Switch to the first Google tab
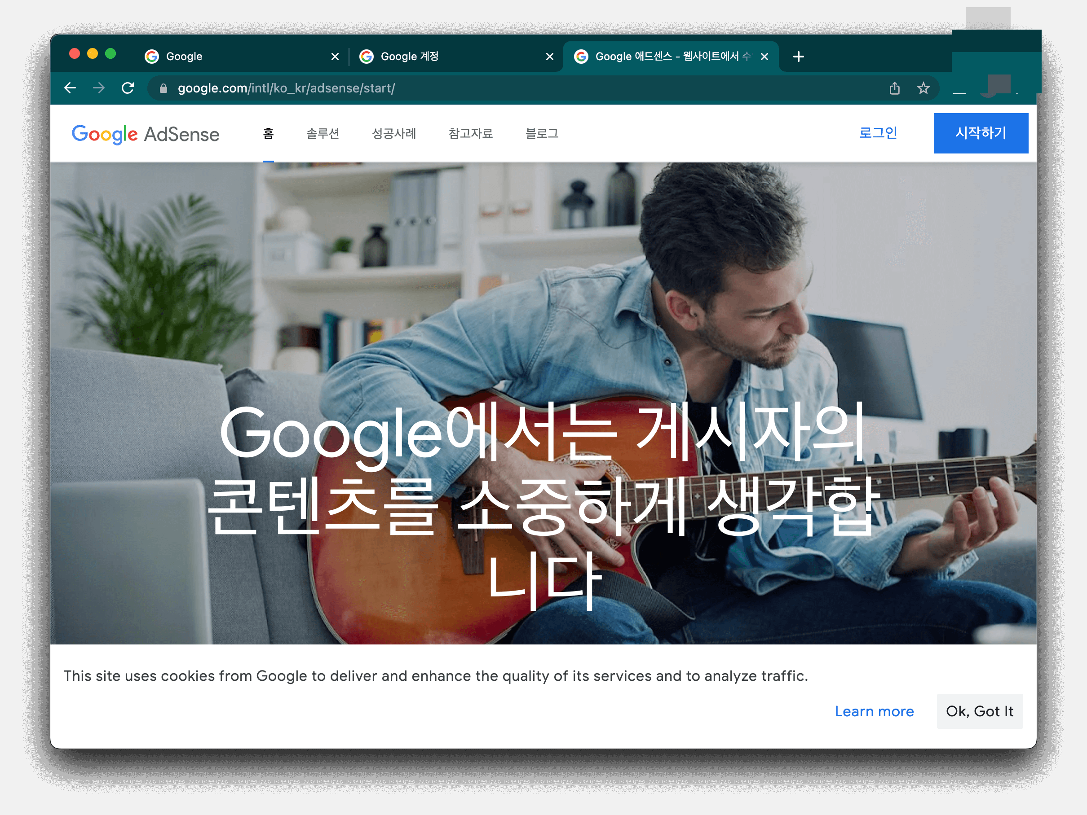 (231, 57)
